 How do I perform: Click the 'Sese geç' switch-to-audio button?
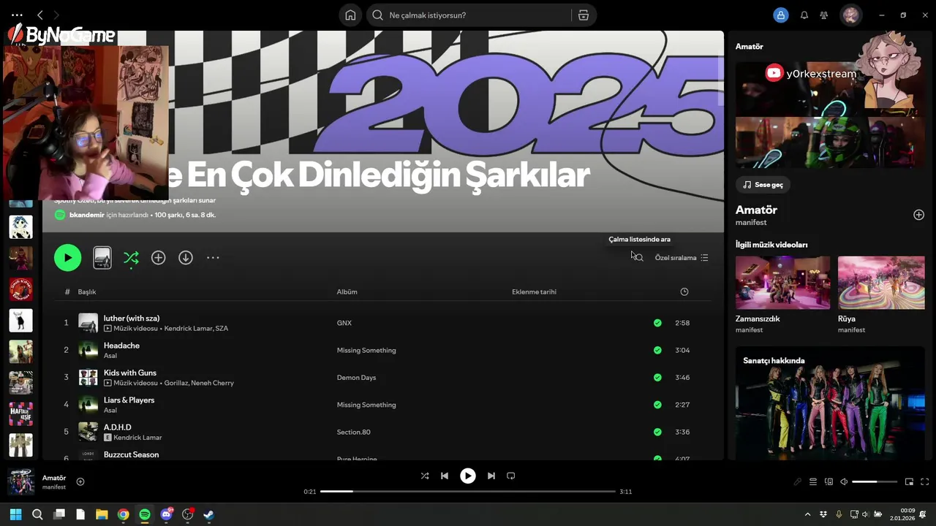click(763, 185)
